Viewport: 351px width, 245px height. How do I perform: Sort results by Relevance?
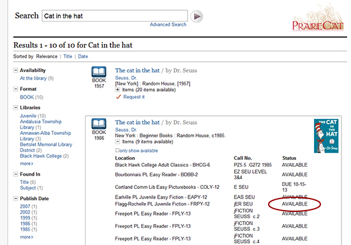click(47, 57)
